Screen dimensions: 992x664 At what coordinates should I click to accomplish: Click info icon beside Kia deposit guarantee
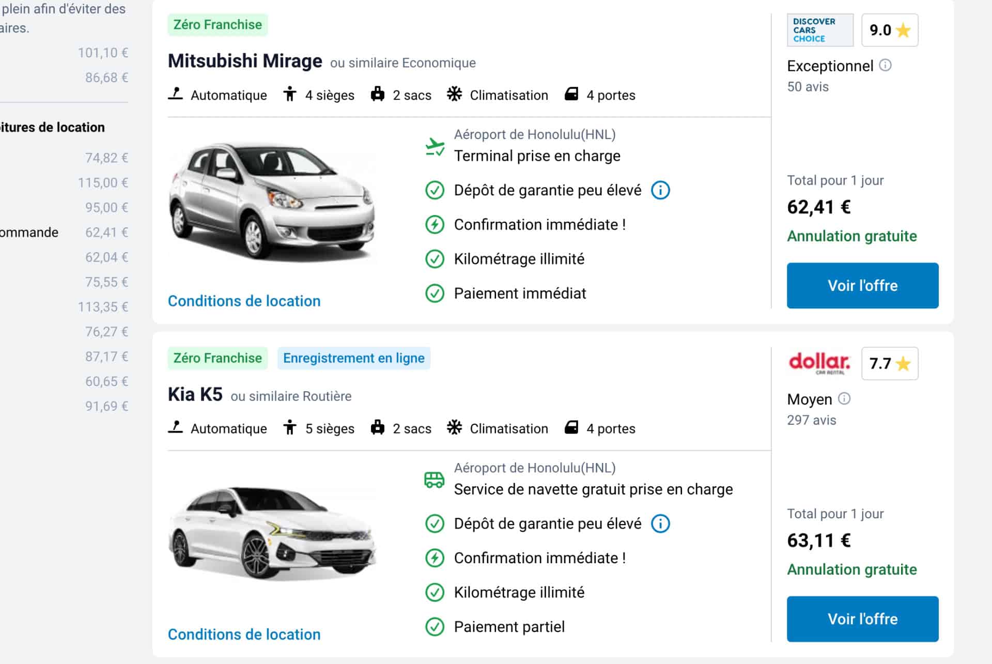coord(660,523)
